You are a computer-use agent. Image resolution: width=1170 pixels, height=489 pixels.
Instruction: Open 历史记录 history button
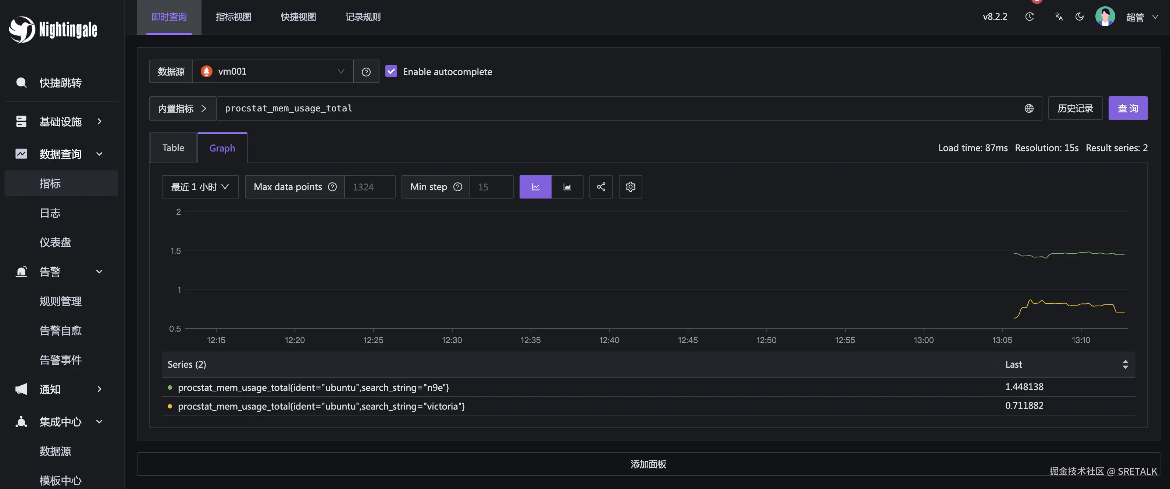(1075, 108)
